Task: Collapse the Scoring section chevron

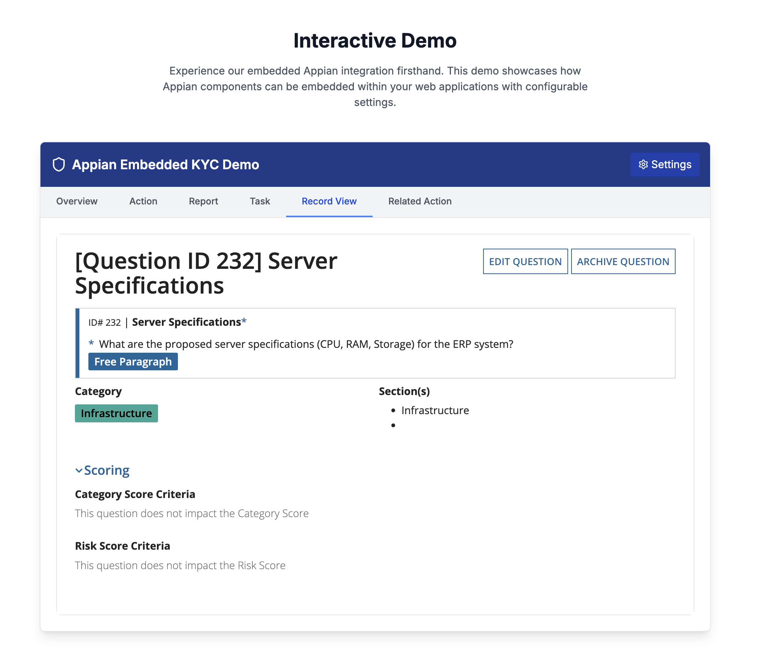Action: click(79, 470)
